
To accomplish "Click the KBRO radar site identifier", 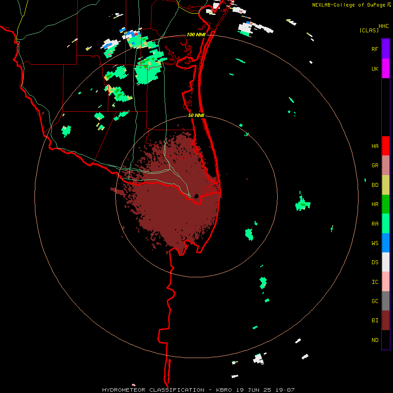I will coord(224,390).
